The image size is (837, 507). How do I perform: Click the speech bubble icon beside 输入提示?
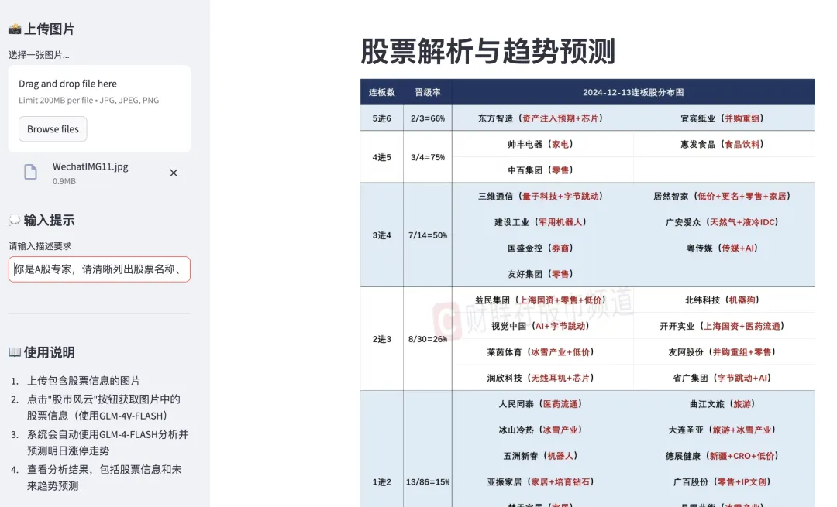(15, 220)
